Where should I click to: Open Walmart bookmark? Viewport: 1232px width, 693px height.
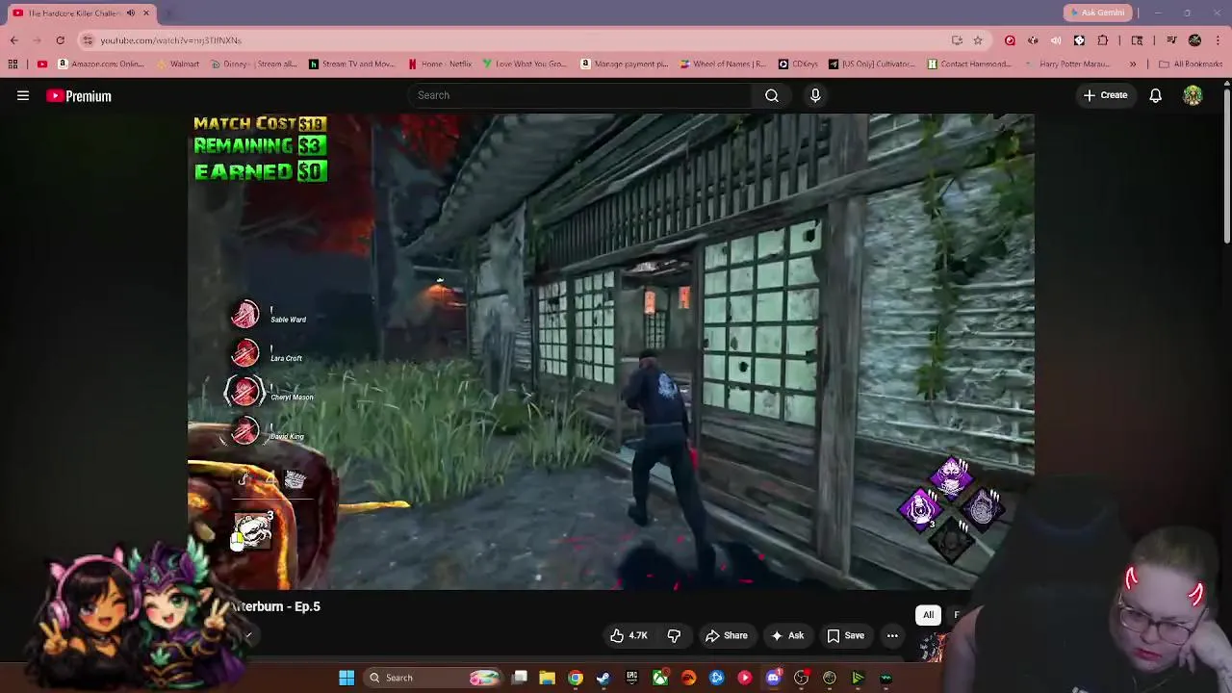click(177, 64)
